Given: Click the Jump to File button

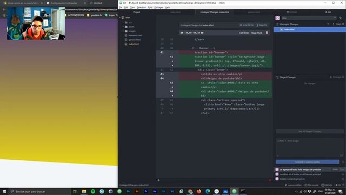Looking at the screenshot, I should (x=247, y=25).
